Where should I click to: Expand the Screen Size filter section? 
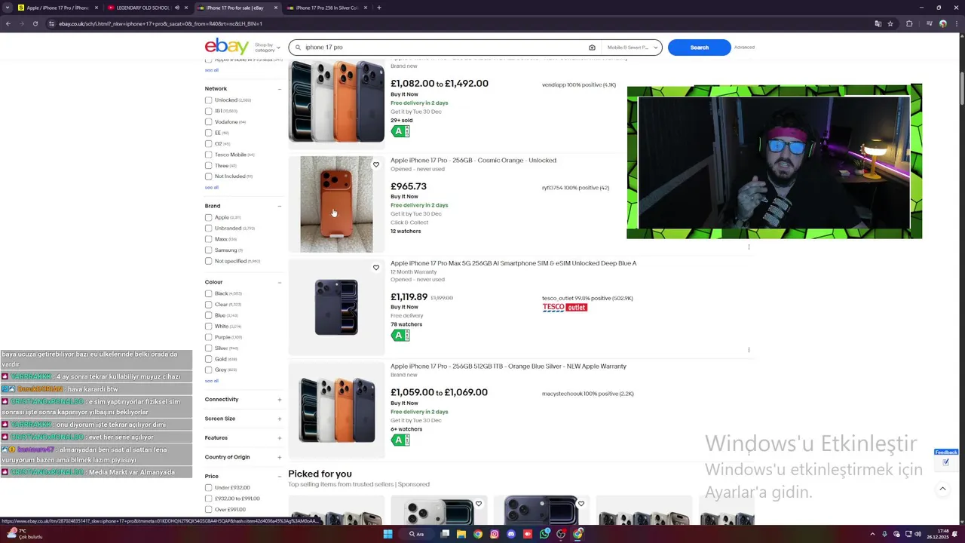(x=279, y=419)
